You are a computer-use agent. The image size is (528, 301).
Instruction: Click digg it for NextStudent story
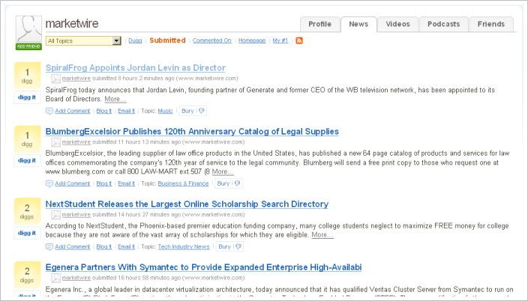click(27, 233)
